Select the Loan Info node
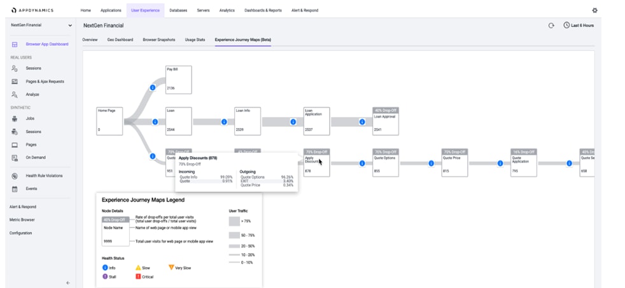 click(248, 121)
